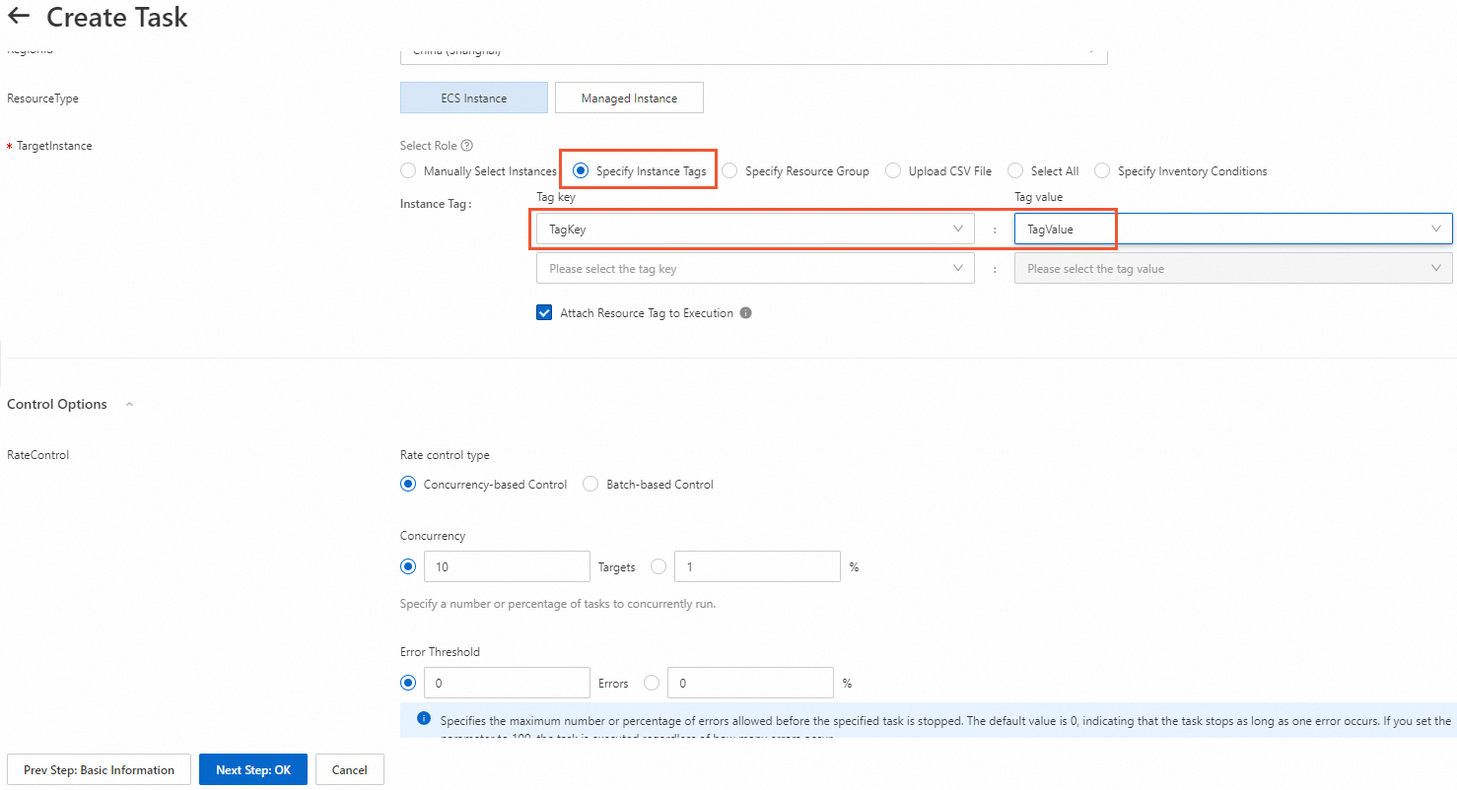
Task: Uncheck Attach Resource Tag to Execution
Action: [544, 313]
